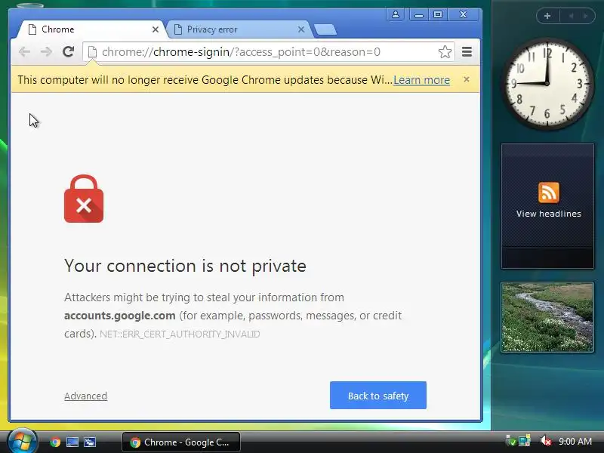604x453 pixels.
Task: Open Learn more link in infobar
Action: [421, 80]
